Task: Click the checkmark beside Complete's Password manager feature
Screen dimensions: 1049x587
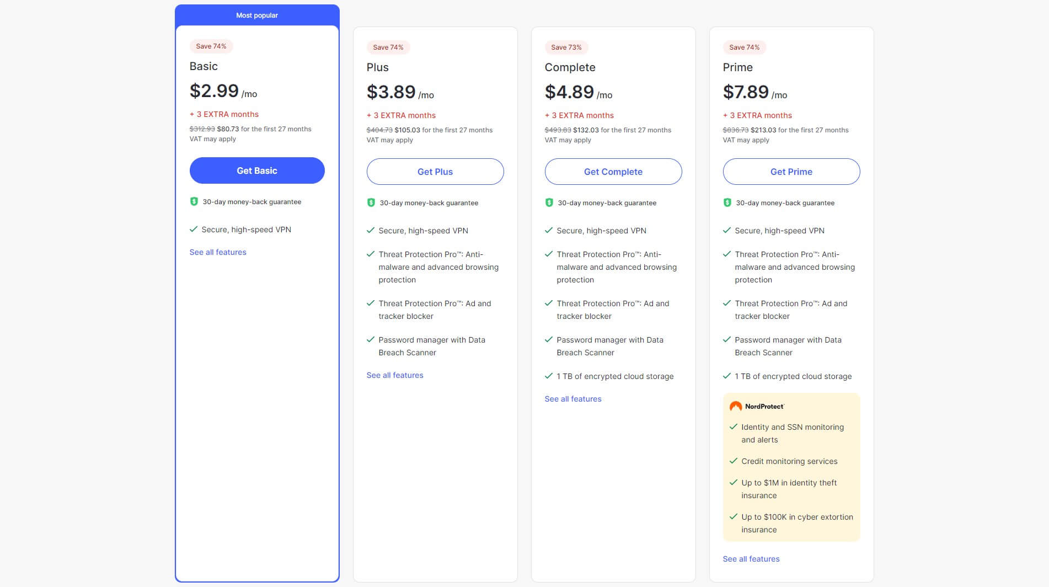Action: click(549, 339)
